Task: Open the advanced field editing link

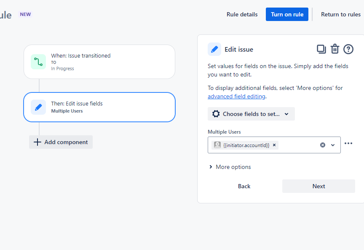Action: (x=236, y=96)
